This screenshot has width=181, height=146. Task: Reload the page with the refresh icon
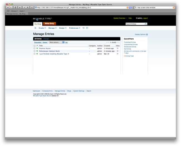point(20,8)
